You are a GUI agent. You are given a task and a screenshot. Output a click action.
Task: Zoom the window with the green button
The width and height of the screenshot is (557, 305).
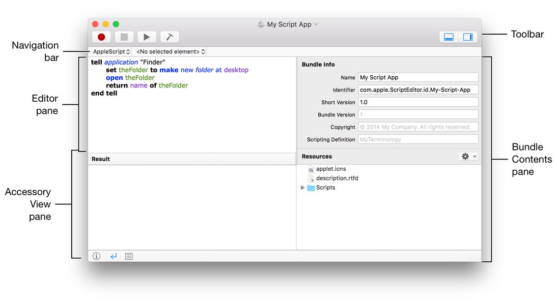116,24
